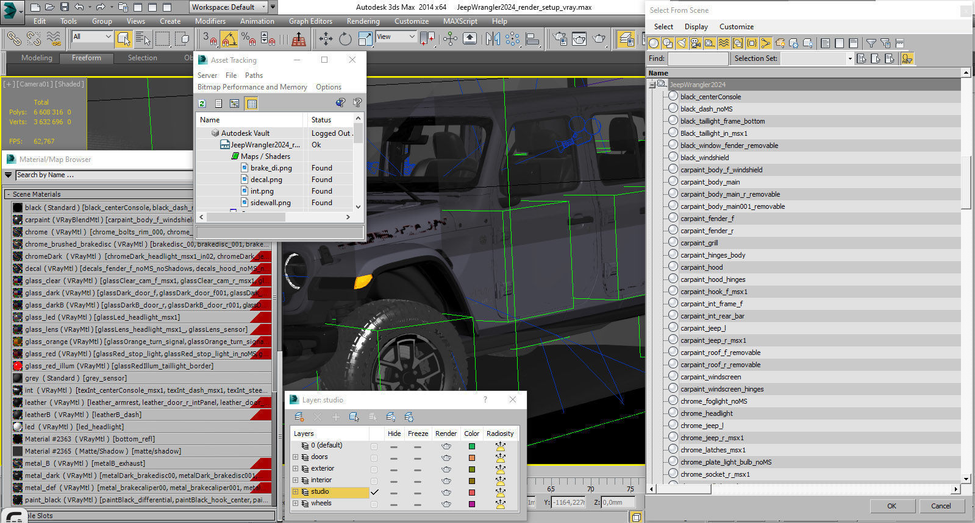Select the Select and Link tool
The width and height of the screenshot is (975, 523).
click(x=13, y=39)
